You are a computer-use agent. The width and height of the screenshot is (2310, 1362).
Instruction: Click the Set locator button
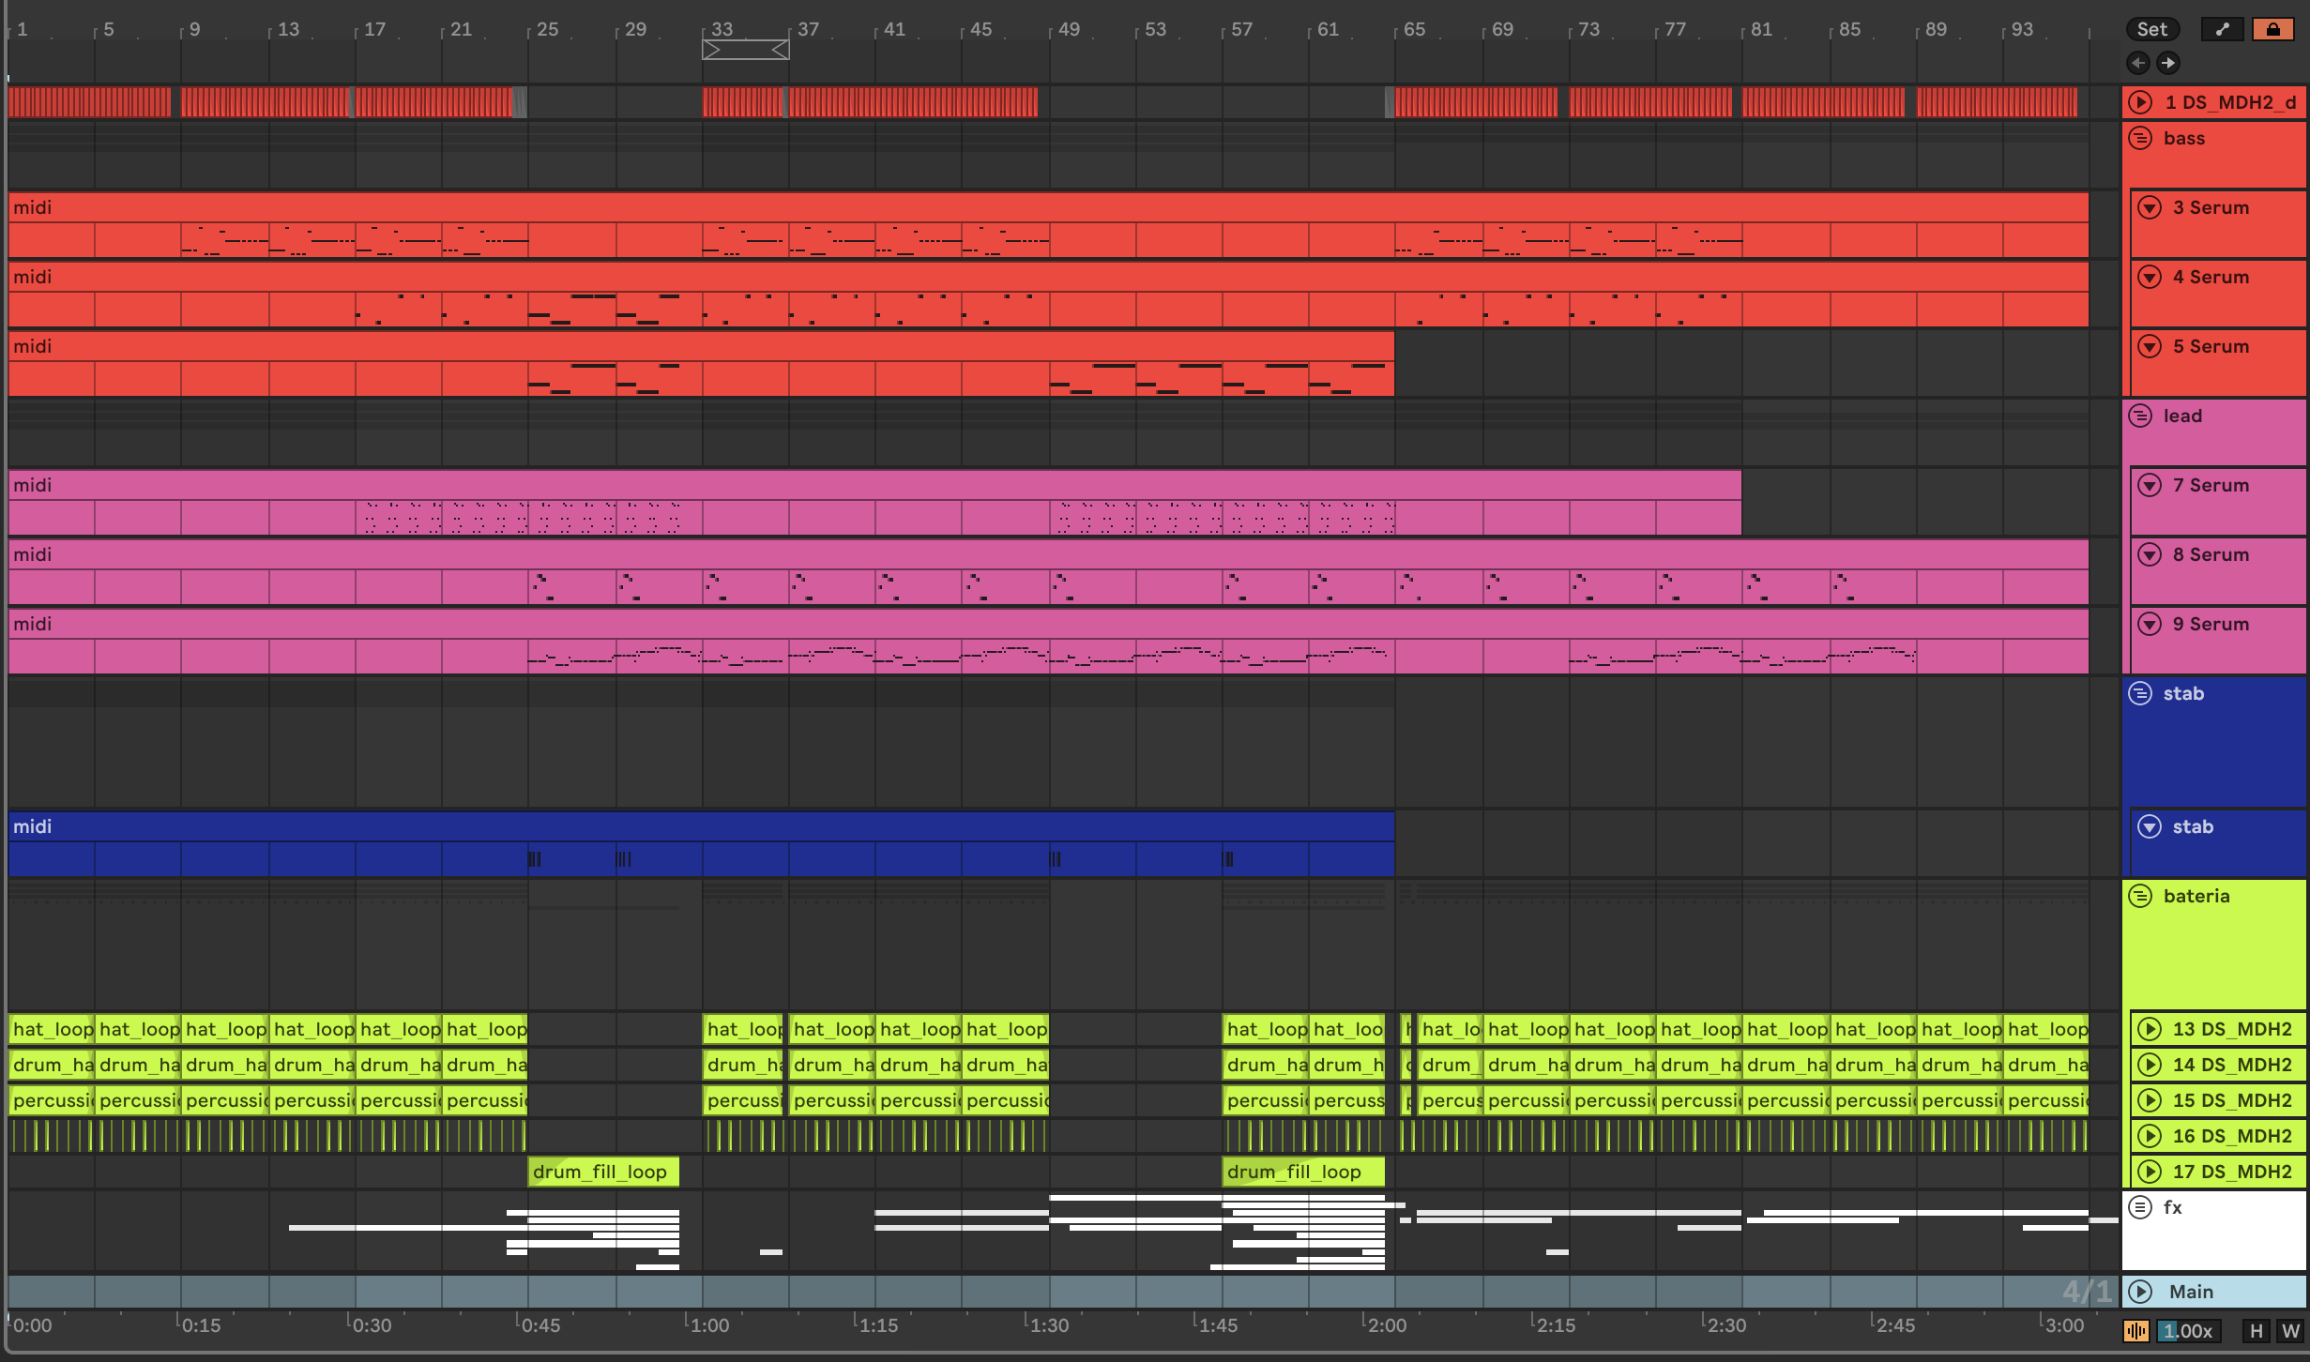click(x=2151, y=29)
